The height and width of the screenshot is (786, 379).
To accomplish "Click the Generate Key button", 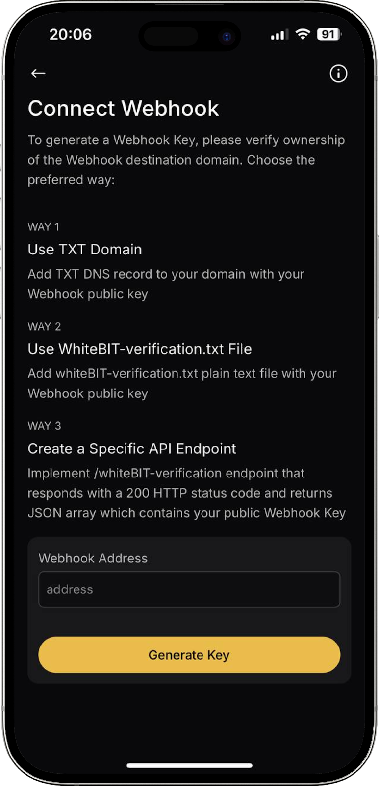I will tap(189, 655).
